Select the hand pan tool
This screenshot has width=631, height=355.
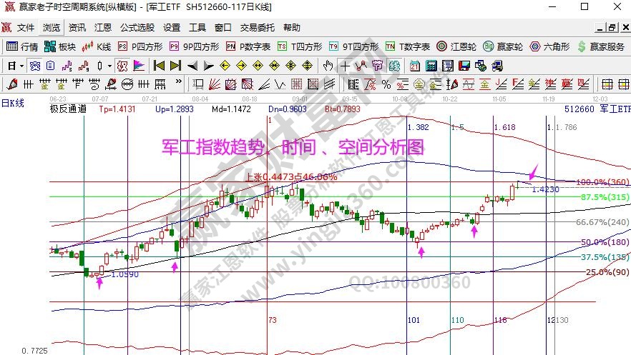(328, 66)
